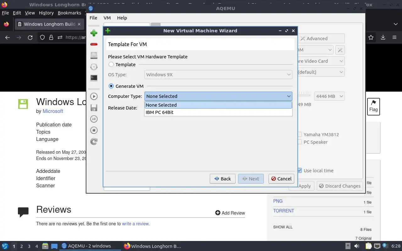Viewport: 402px width, 251px height.
Task: Toggle the PC Speaker checkbox
Action: click(300, 142)
